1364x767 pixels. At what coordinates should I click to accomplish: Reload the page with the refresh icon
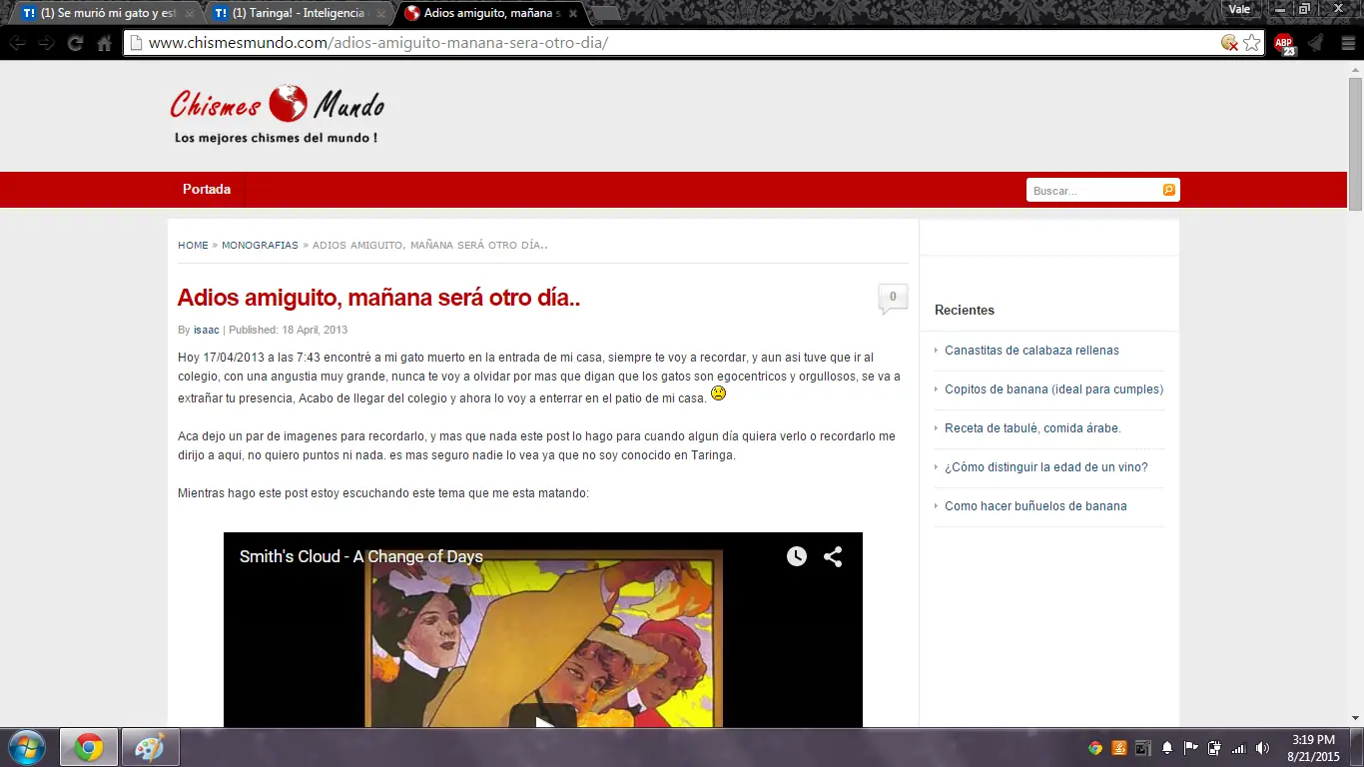(75, 43)
